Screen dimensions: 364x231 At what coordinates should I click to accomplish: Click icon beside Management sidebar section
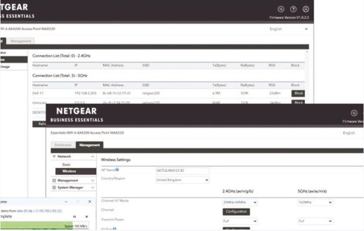54,181
